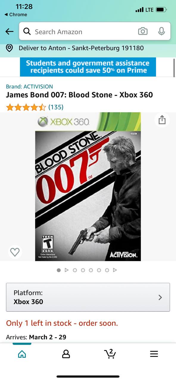Tap the delivery location pin icon
176x381 pixels.
(10, 48)
